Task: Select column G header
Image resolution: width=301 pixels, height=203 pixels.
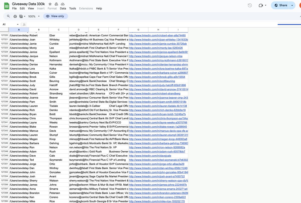Action: pyautogui.click(x=138, y=30)
